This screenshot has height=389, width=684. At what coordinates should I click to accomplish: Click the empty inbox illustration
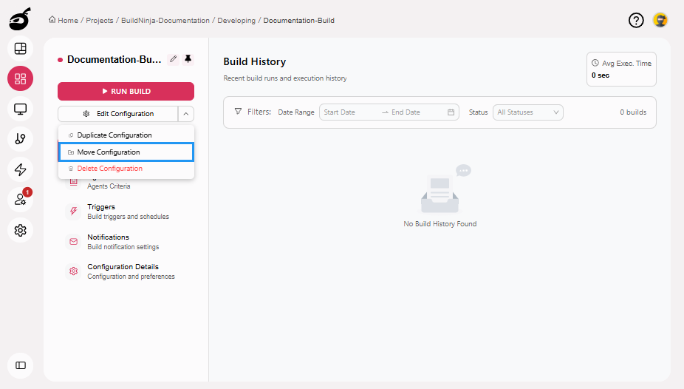point(445,189)
